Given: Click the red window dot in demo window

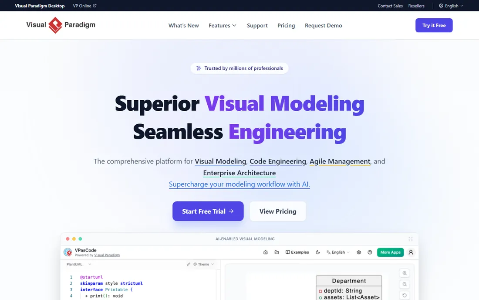Looking at the screenshot, I should click(67, 239).
